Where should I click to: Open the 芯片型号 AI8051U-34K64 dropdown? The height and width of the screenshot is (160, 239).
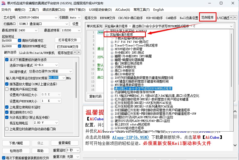tap(38, 17)
